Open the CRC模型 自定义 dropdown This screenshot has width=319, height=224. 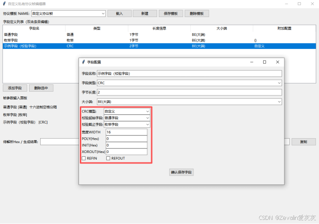tap(127, 111)
